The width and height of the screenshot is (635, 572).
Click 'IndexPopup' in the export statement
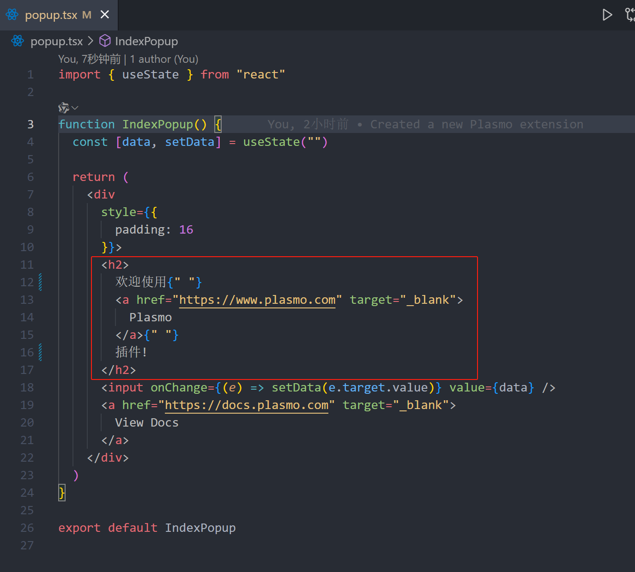pyautogui.click(x=200, y=528)
